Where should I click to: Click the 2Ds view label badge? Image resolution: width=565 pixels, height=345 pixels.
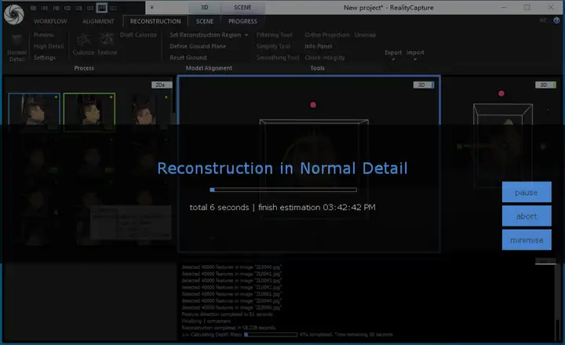point(162,85)
